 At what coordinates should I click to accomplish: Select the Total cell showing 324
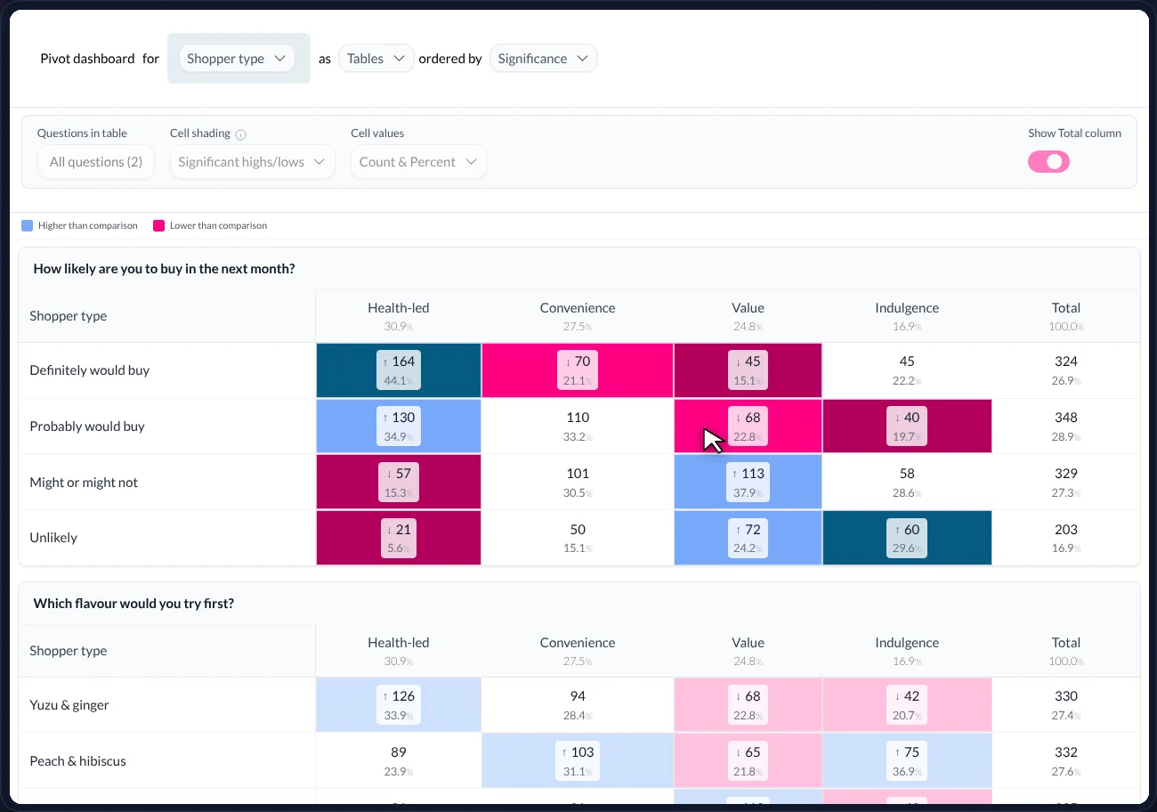[1066, 370]
